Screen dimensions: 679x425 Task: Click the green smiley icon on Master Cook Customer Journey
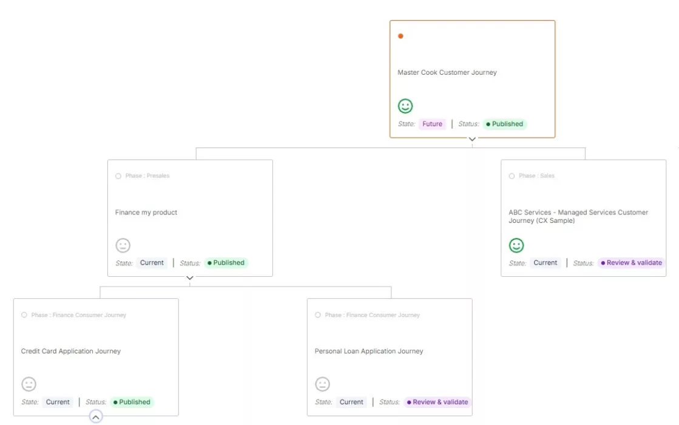tap(405, 105)
